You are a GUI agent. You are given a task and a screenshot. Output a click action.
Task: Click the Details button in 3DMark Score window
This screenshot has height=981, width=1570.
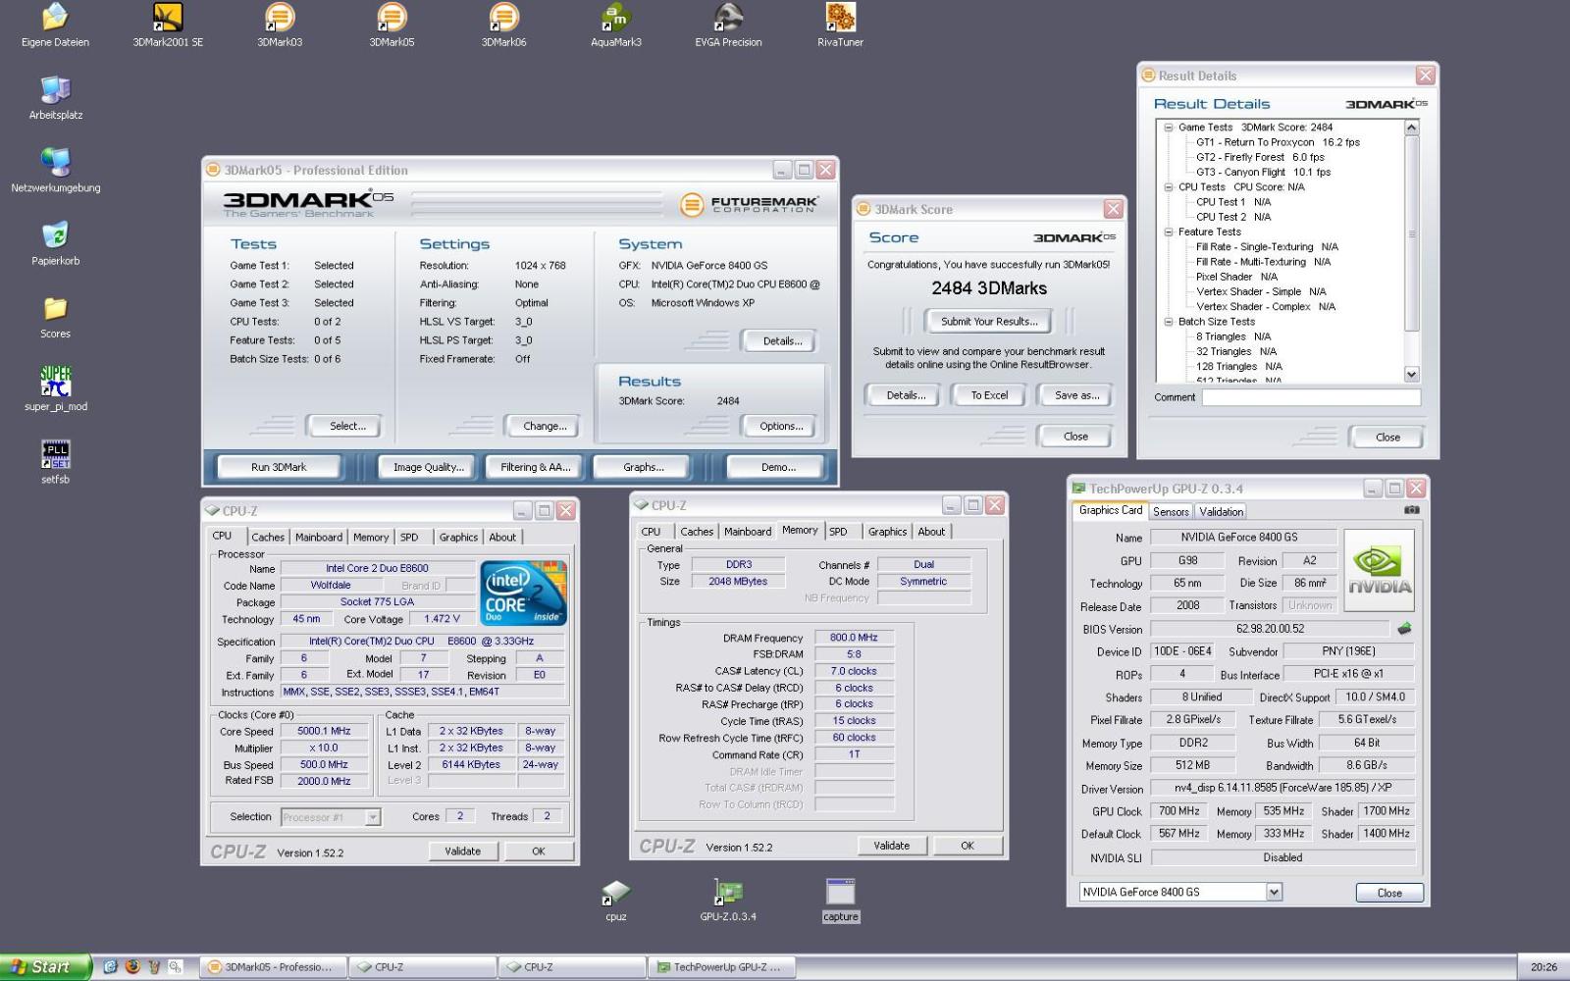pos(905,395)
